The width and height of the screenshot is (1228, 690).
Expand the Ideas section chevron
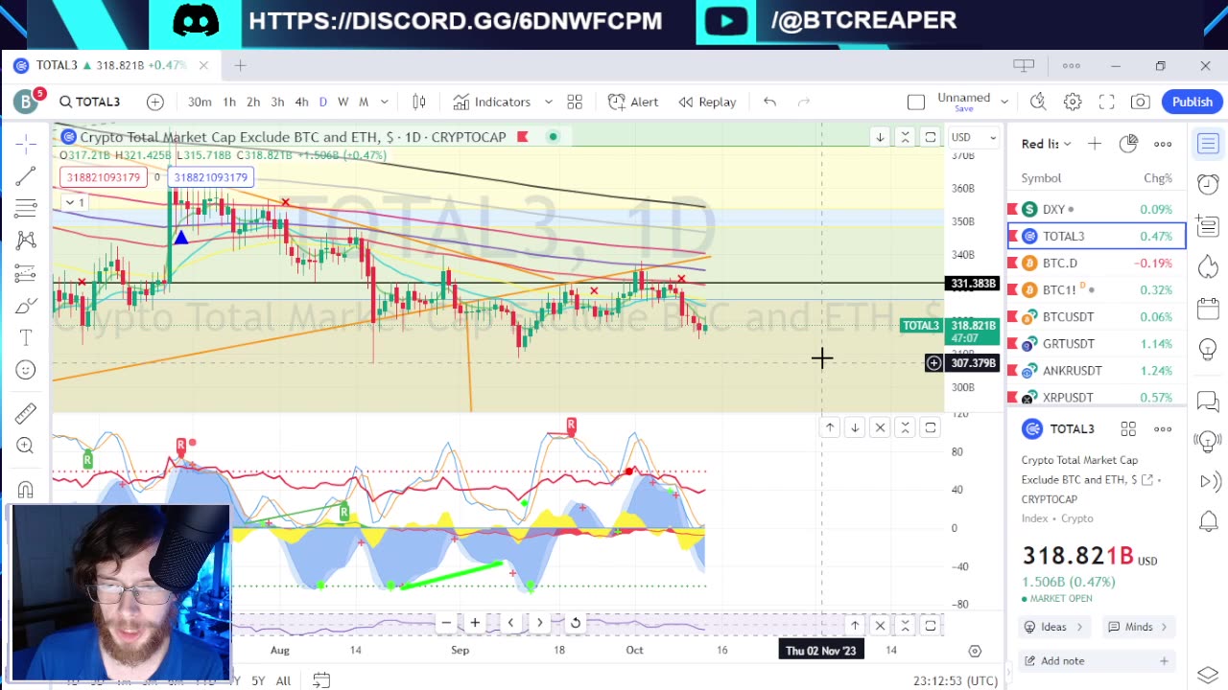coord(1079,627)
